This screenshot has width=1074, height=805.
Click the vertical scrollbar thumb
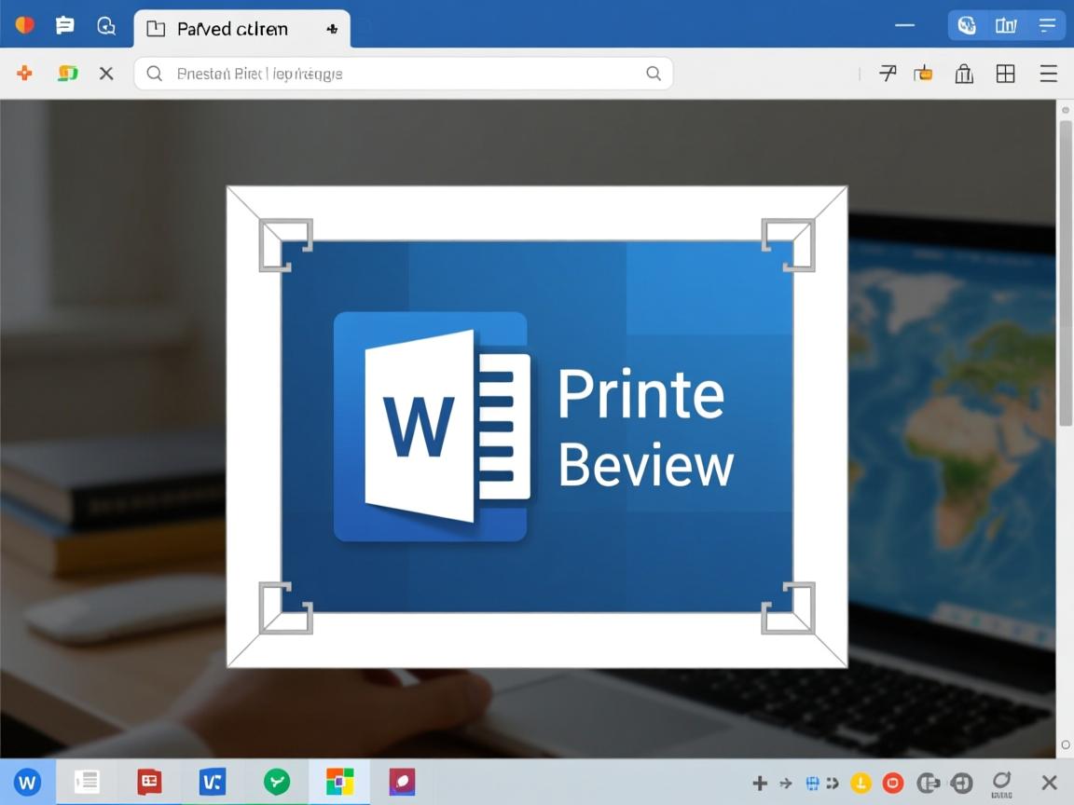point(1065,270)
